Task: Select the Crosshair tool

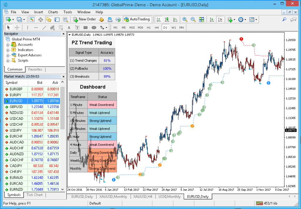Action: click(x=16, y=27)
